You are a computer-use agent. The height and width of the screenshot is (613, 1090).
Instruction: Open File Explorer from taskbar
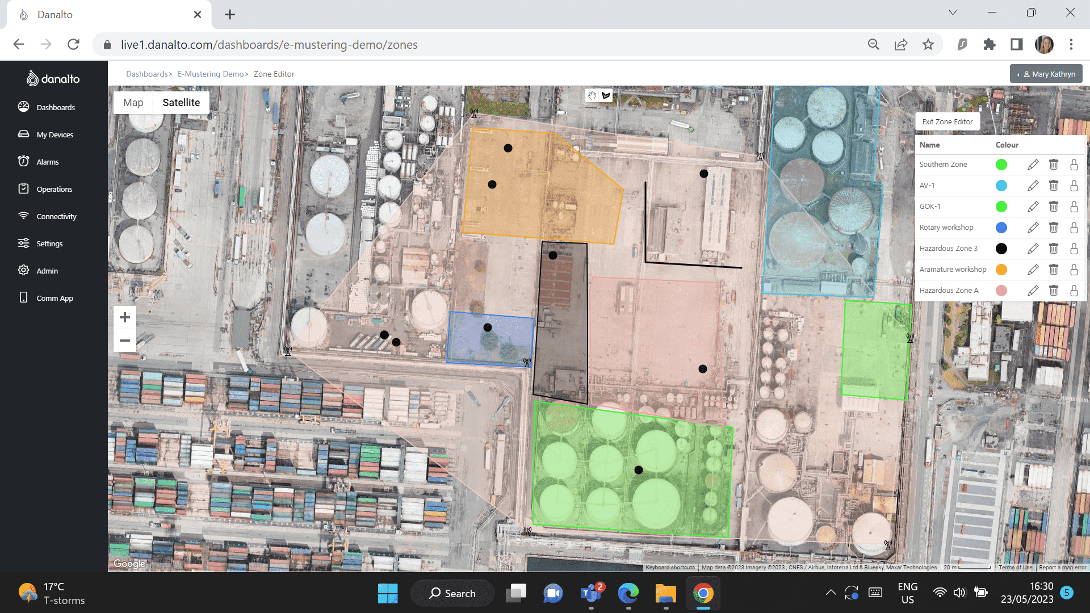(x=665, y=593)
